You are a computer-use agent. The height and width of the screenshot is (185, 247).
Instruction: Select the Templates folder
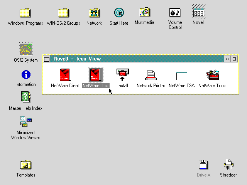pos(25,165)
